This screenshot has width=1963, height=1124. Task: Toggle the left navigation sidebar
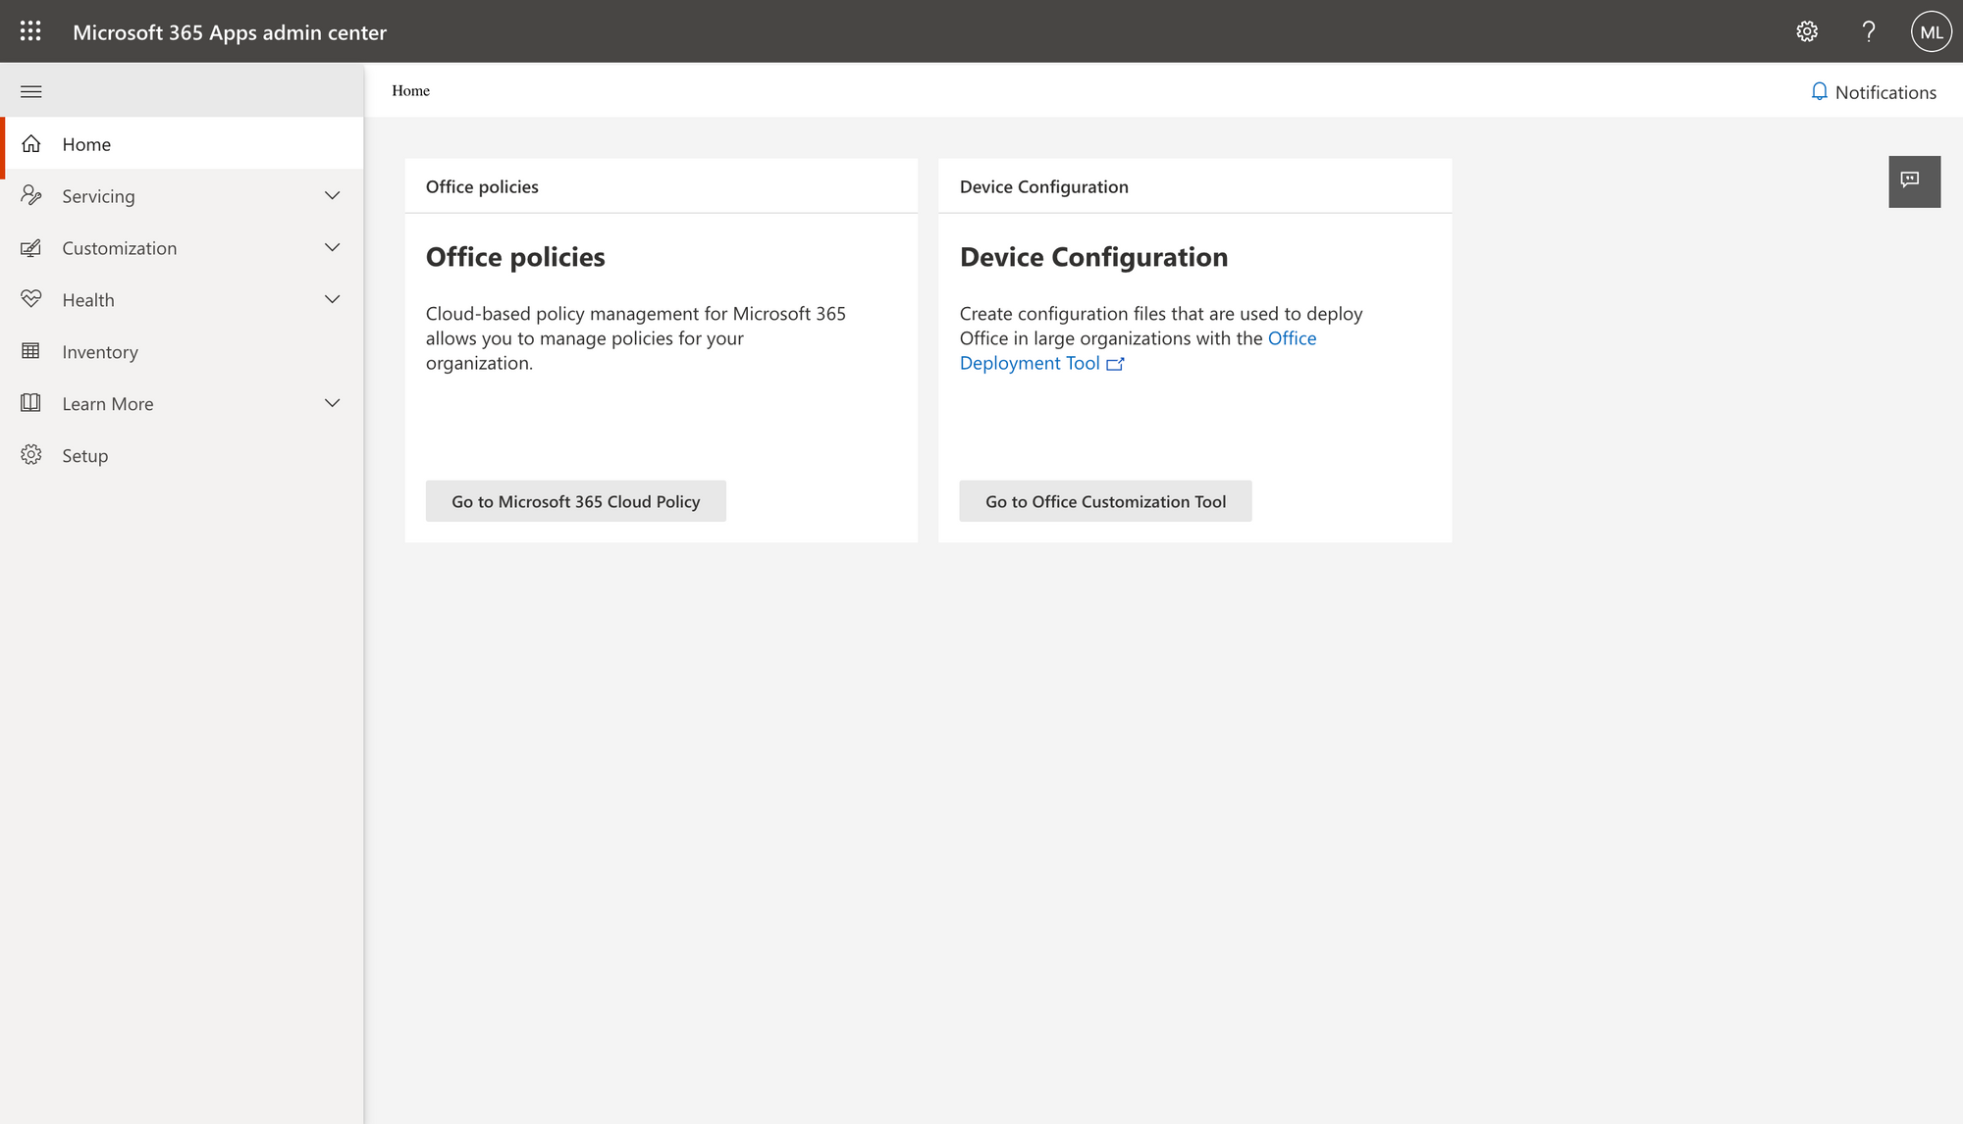(x=29, y=90)
